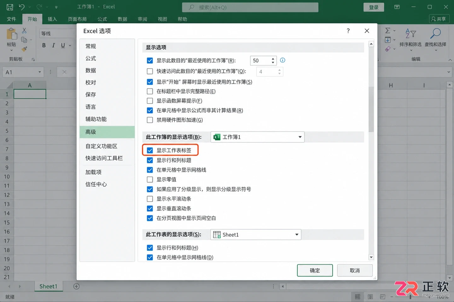Enable 显示零值 checkbox
This screenshot has width=454, height=302.
150,180
